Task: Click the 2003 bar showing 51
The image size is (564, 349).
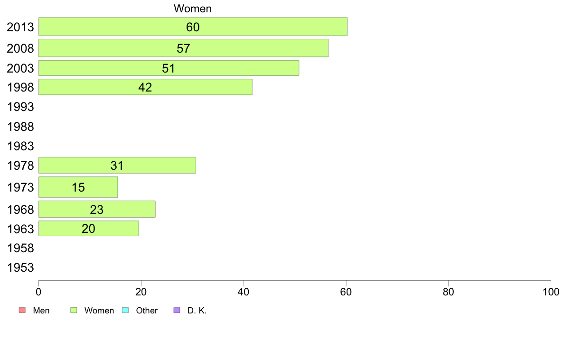Action: (169, 68)
